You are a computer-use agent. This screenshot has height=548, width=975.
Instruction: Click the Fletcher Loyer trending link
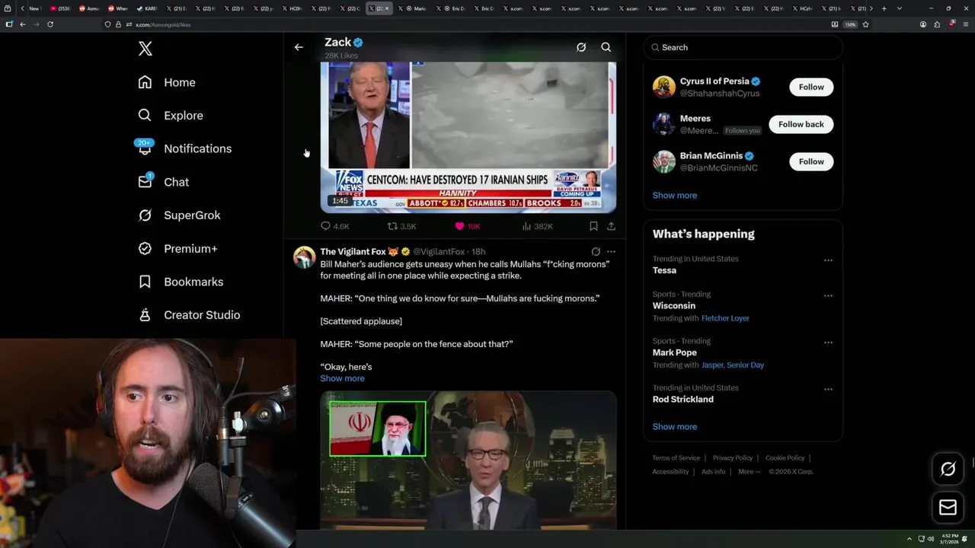(x=725, y=318)
